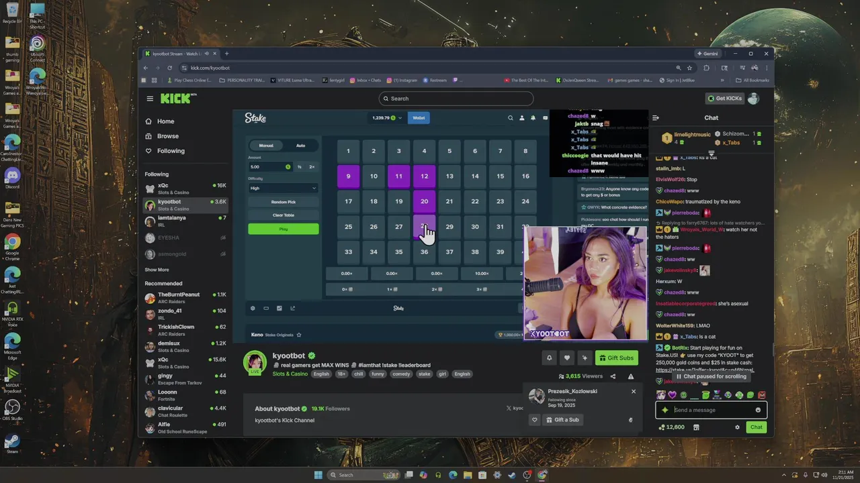
Task: Open TrickishClown recommended channel
Action: point(185,329)
